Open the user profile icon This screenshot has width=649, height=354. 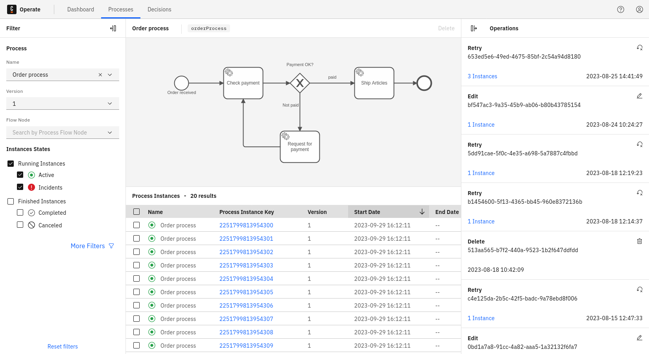pos(640,9)
